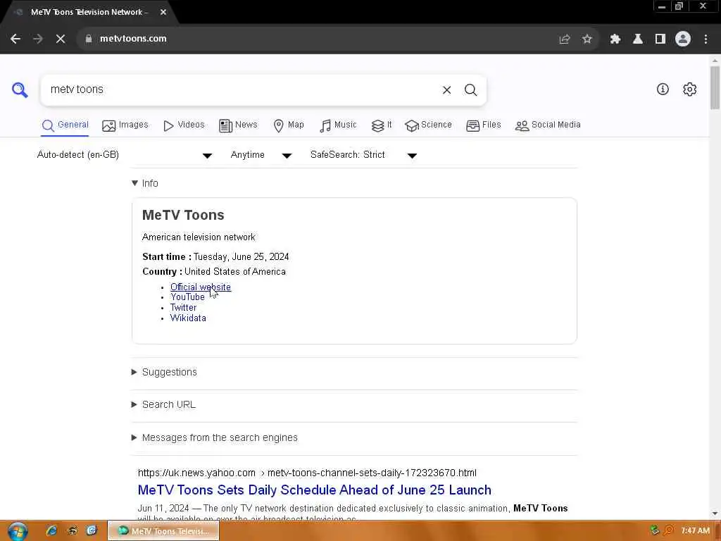
Task: Expand Messages from the search engines
Action: click(215, 438)
